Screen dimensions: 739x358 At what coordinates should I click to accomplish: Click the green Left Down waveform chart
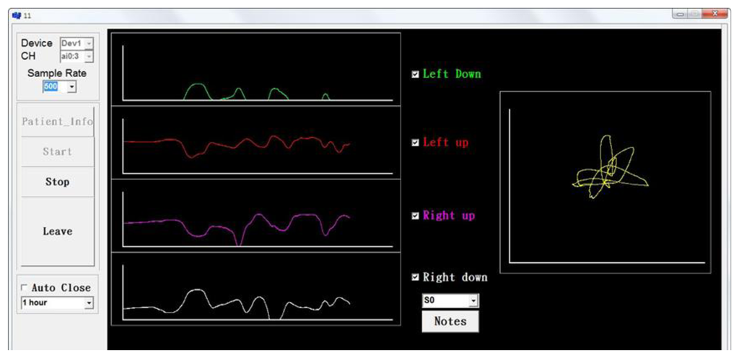click(255, 68)
